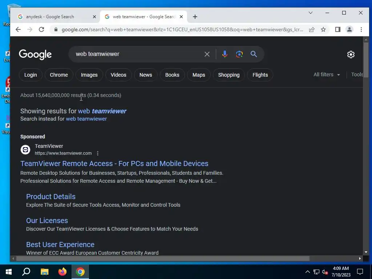
Task: Click the TeamViewer sponsored favicon logo
Action: [x=25, y=150]
